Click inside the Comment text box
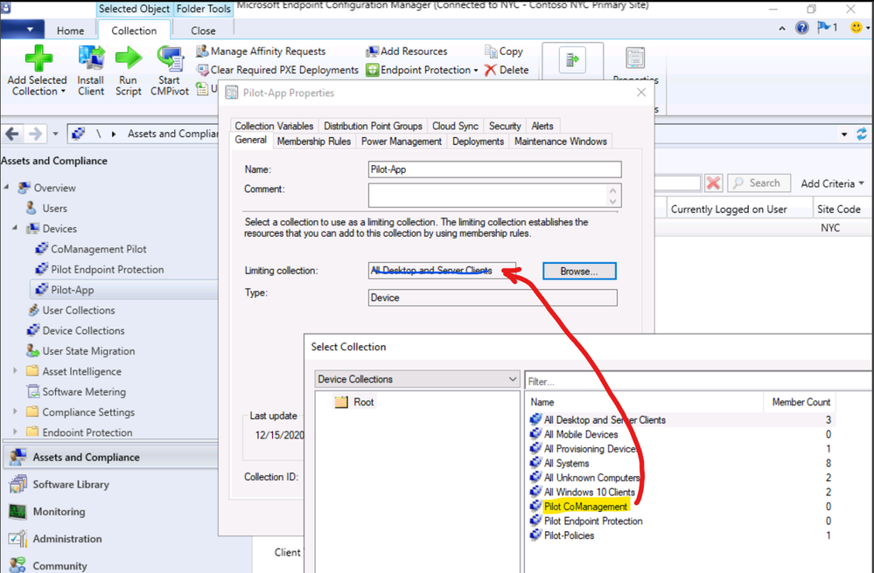Screen dimensions: 874x573 tap(494, 196)
